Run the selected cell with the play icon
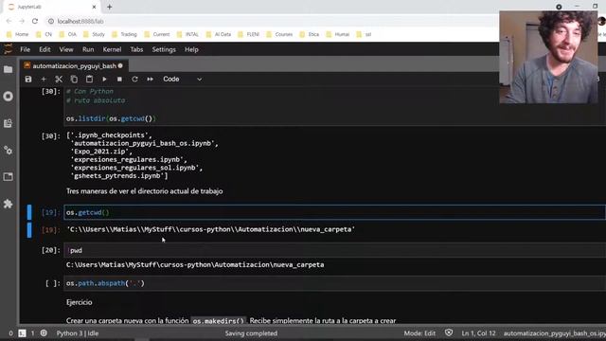Image resolution: width=606 pixels, height=341 pixels. coord(104,80)
